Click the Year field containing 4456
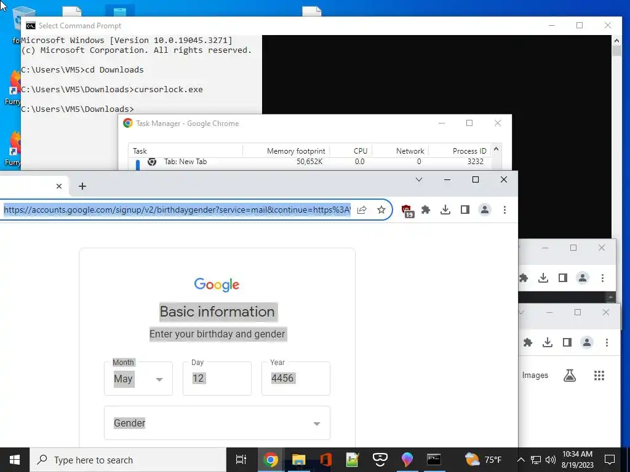This screenshot has height=472, width=630. (296, 379)
